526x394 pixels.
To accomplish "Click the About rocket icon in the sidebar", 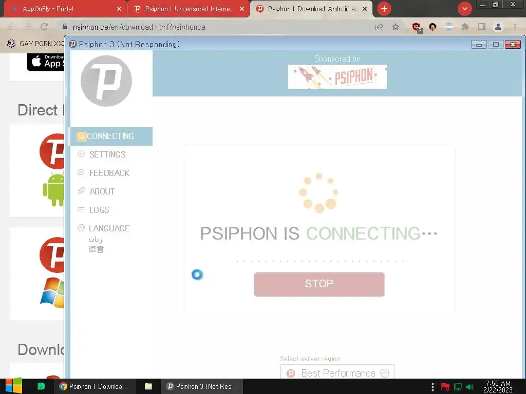I will click(x=81, y=191).
